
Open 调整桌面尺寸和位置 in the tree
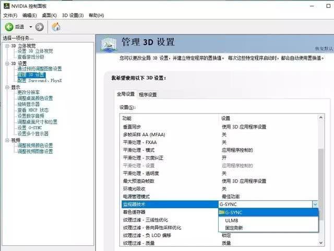pos(38,122)
